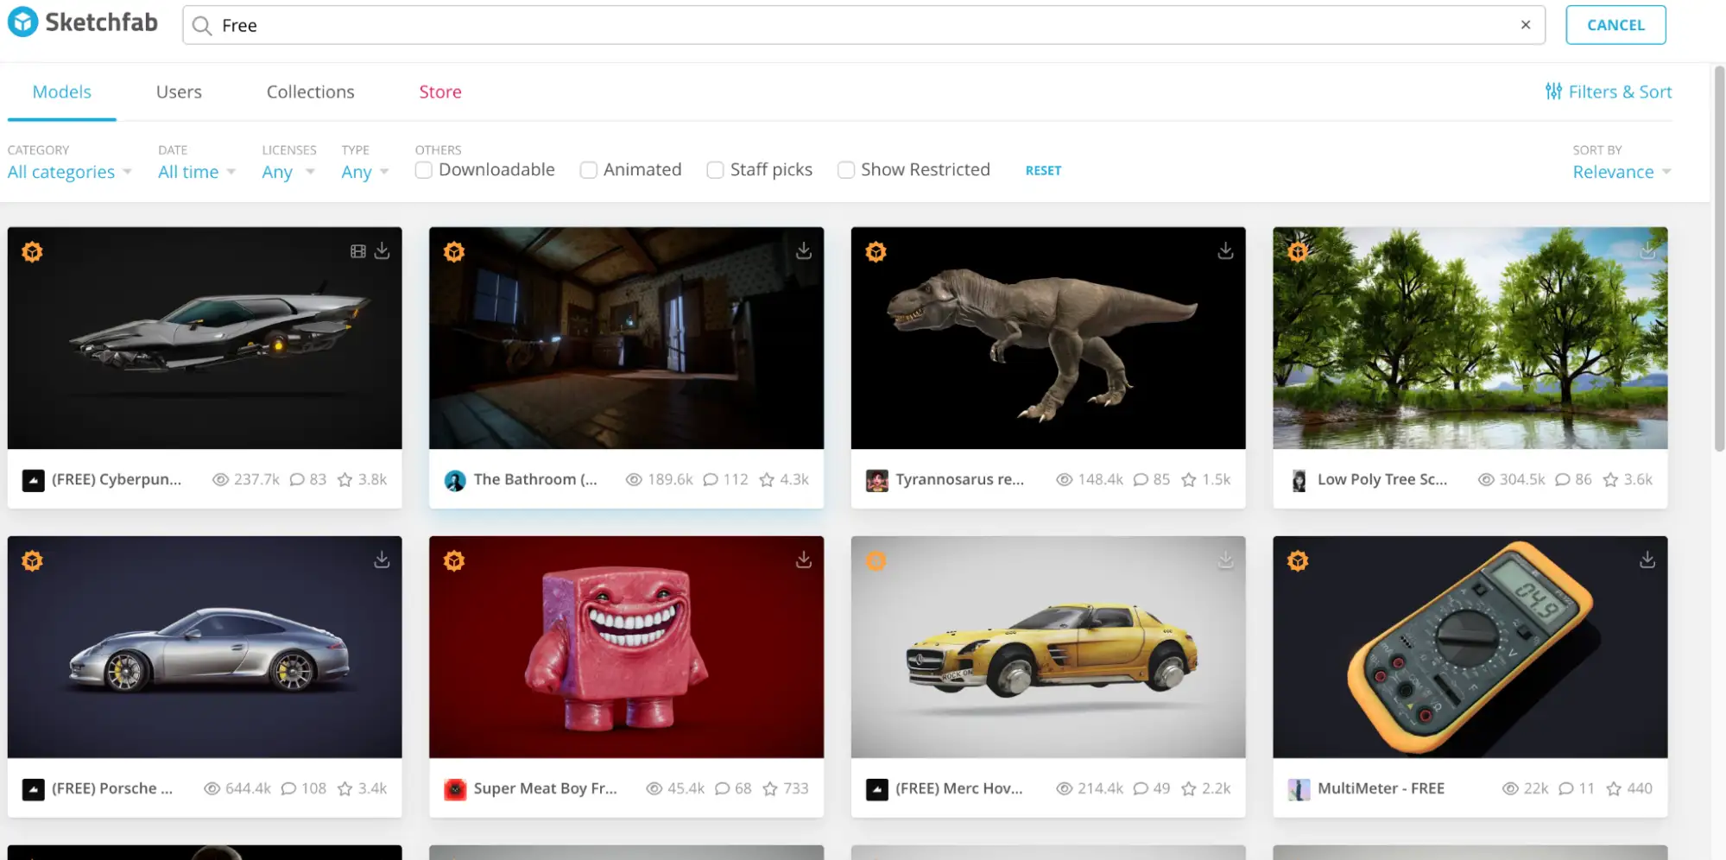Click the RESET filters link
The width and height of the screenshot is (1726, 860).
(x=1043, y=171)
